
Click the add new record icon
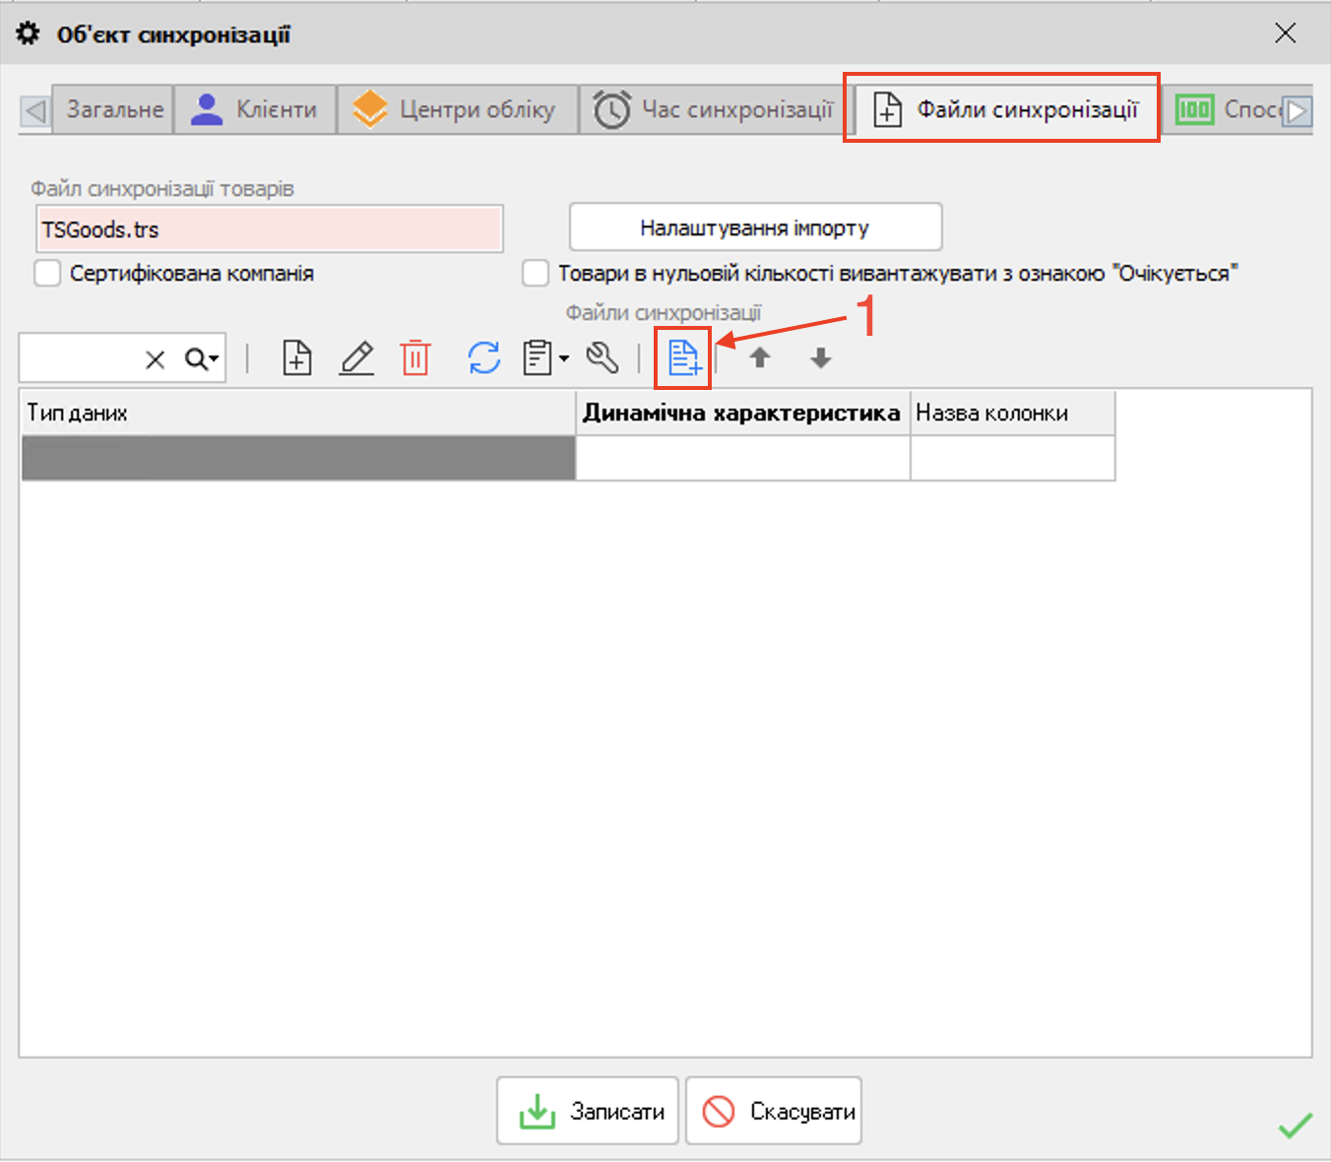click(296, 357)
